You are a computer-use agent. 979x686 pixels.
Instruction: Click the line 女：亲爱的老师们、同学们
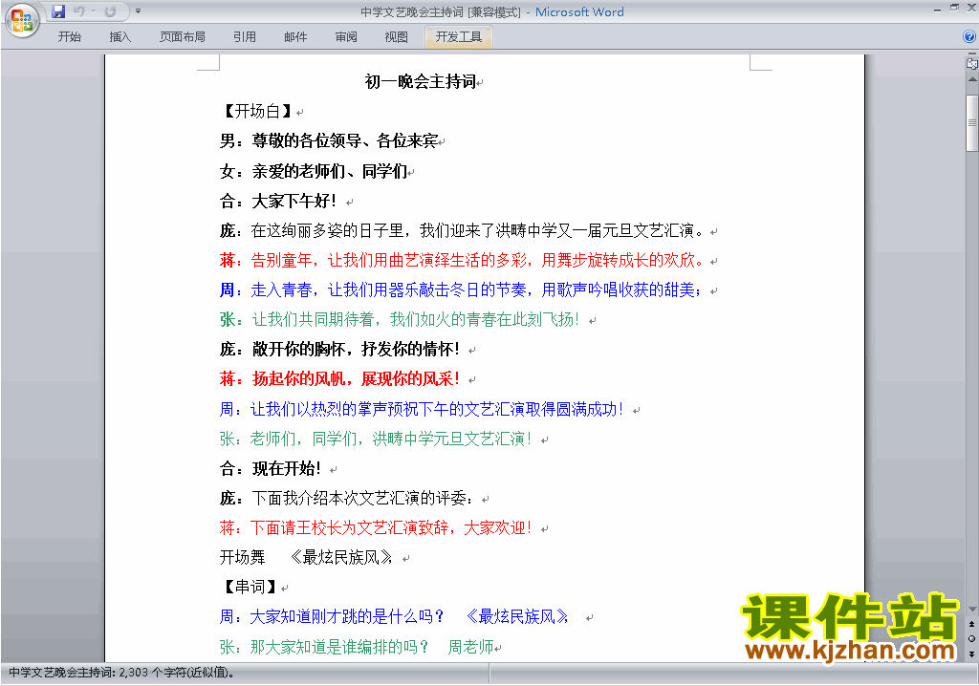tap(314, 171)
